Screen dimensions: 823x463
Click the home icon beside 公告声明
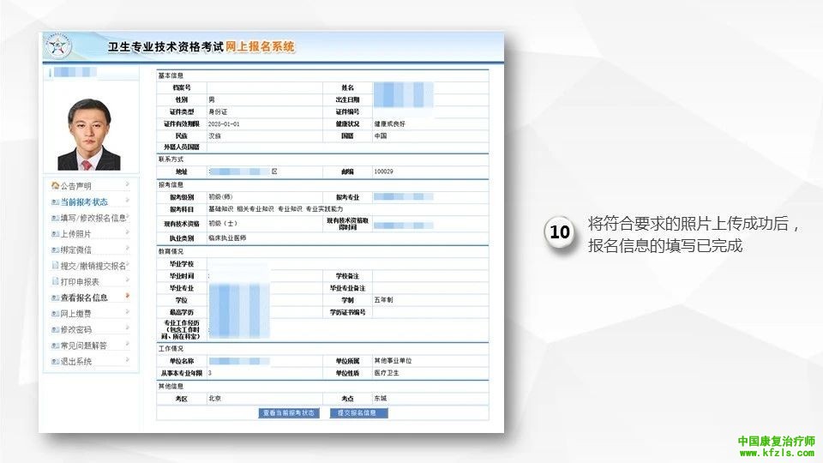pos(56,186)
